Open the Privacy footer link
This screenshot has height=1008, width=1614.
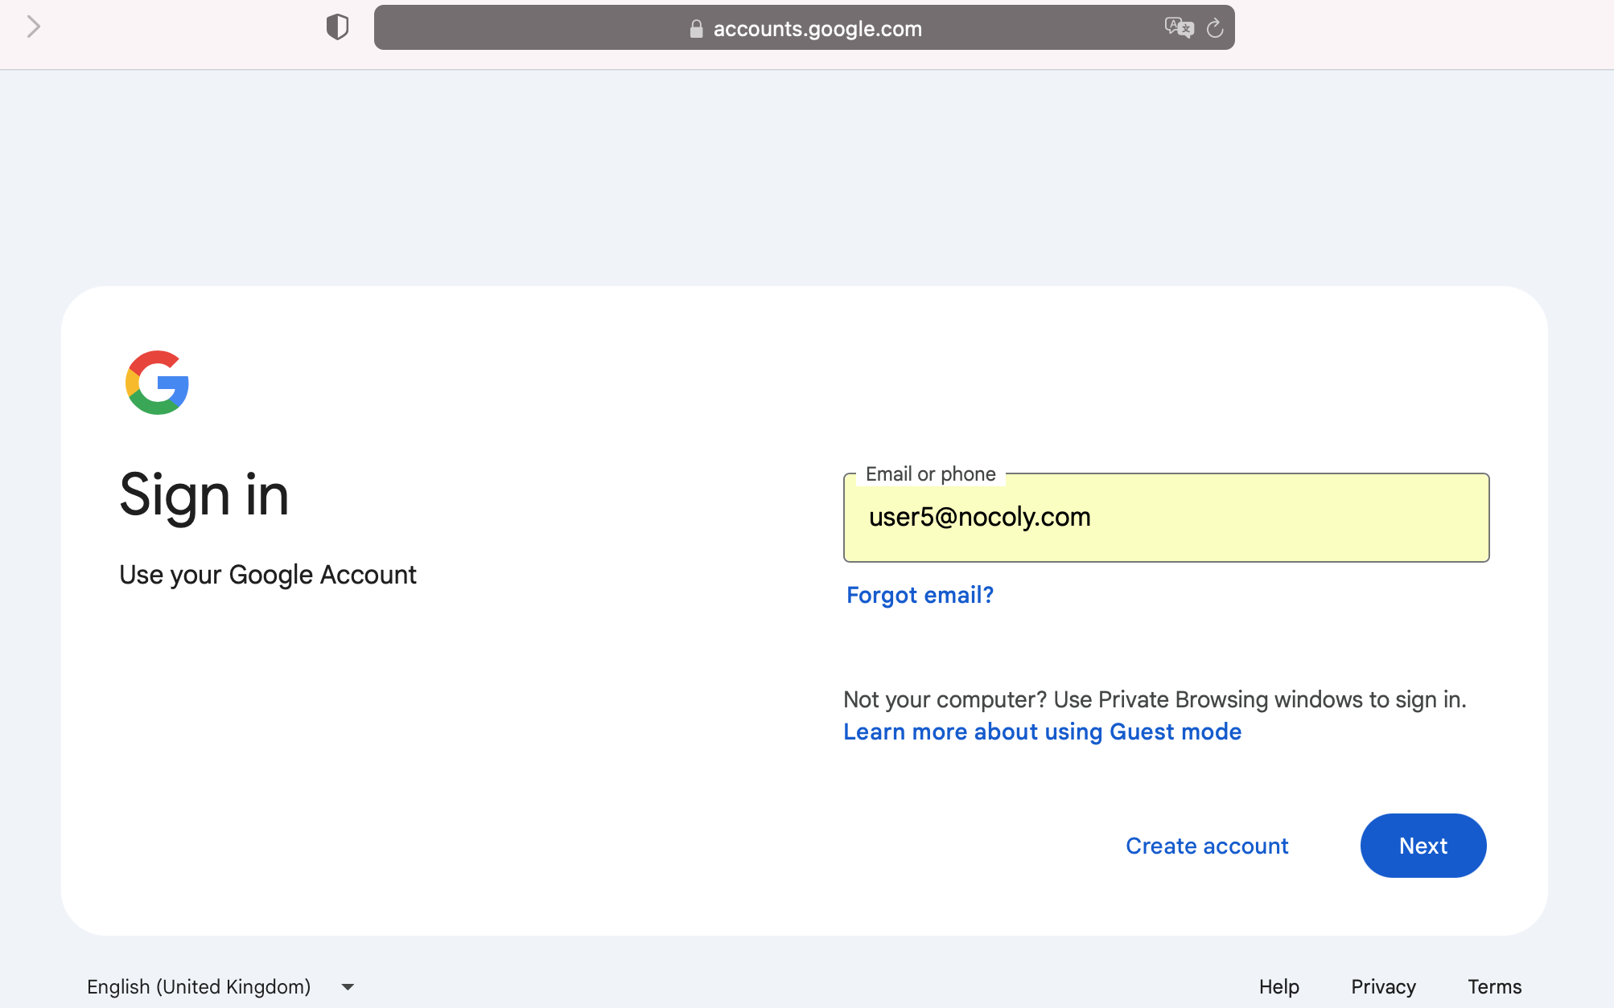pos(1383,986)
